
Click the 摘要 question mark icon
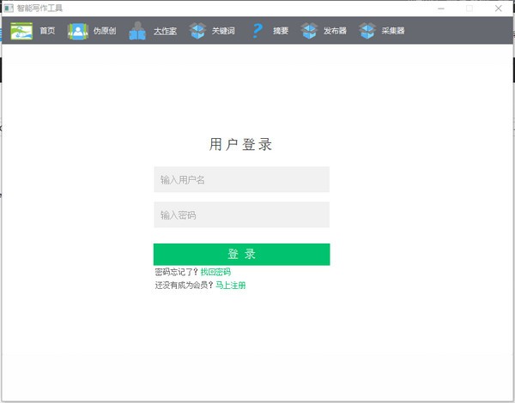257,31
